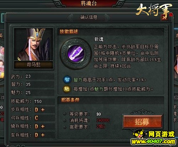Click the blue 智 attribute icon
The height and width of the screenshot is (147, 178).
(67, 79)
